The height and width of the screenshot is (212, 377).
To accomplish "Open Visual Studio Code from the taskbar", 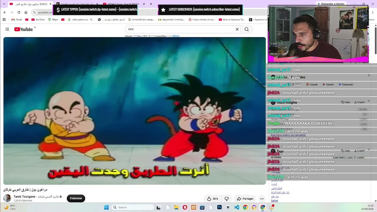I will pos(237,207).
